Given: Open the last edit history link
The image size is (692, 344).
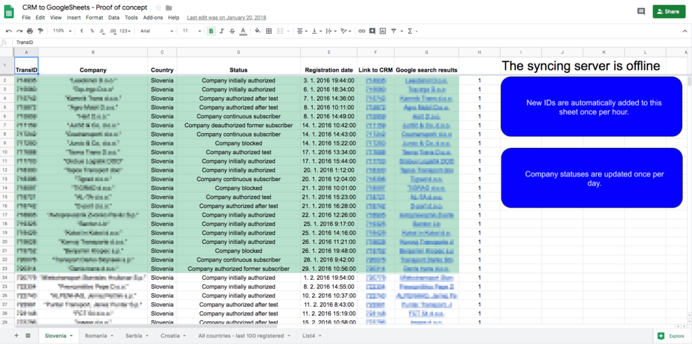Looking at the screenshot, I should pyautogui.click(x=227, y=18).
